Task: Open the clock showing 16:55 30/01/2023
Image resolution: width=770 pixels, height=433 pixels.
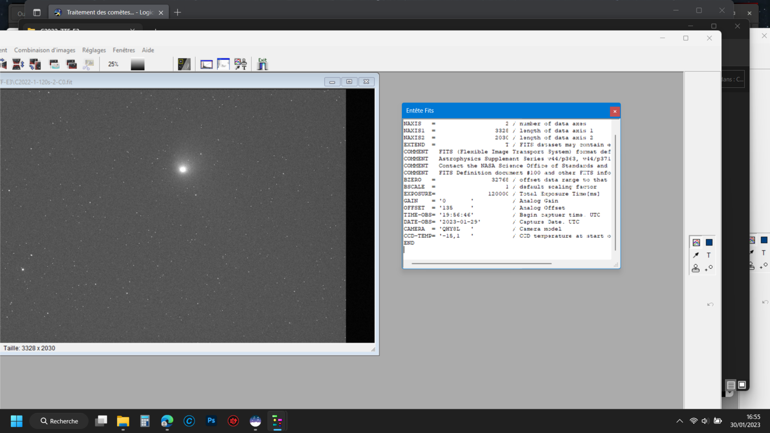Action: [745, 421]
